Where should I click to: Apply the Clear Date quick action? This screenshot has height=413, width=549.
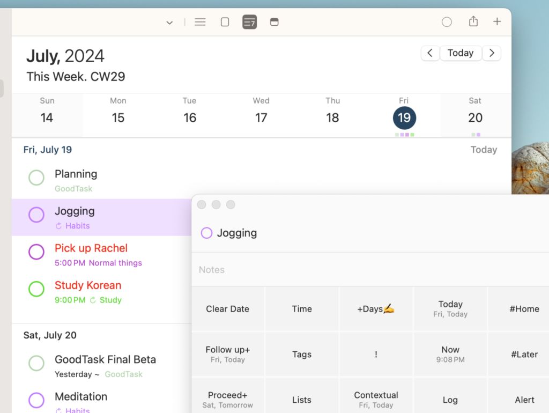[x=227, y=309]
